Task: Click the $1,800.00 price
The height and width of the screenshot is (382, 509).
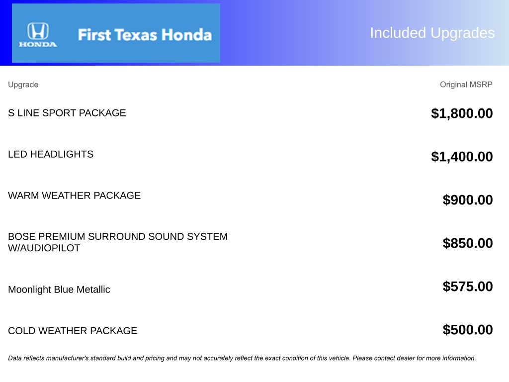Action: click(462, 113)
